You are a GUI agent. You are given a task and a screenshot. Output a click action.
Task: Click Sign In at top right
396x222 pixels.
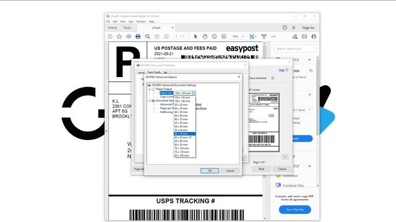pyautogui.click(x=308, y=28)
